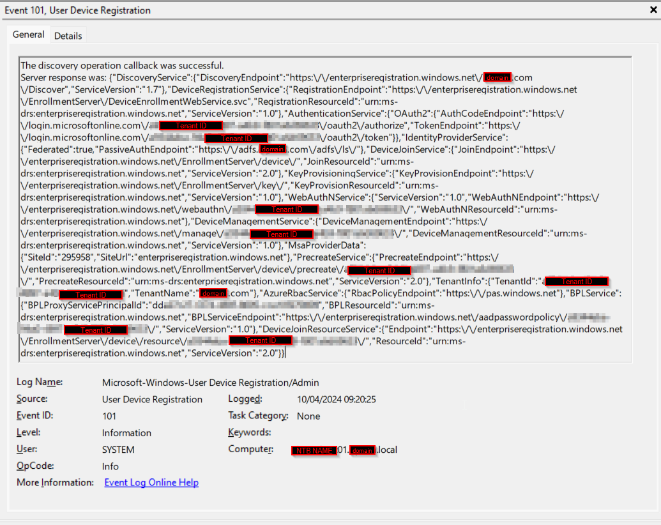Click inside the event description text box
The width and height of the screenshot is (661, 525).
point(325,209)
